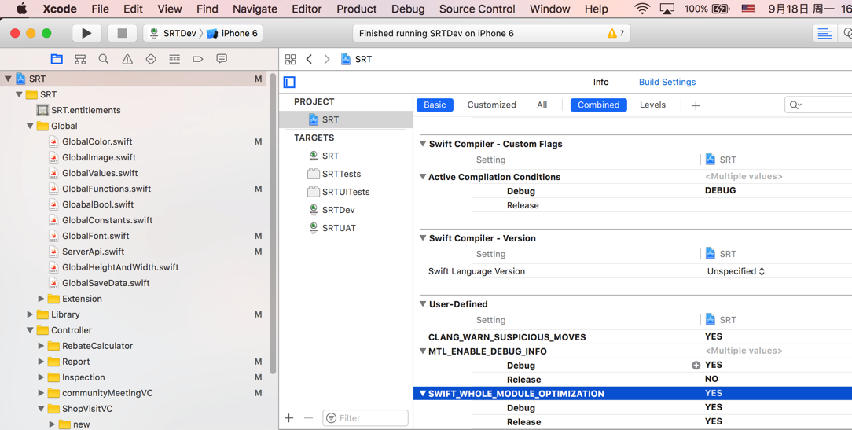Click the US input source flag
The image size is (852, 430).
point(748,9)
